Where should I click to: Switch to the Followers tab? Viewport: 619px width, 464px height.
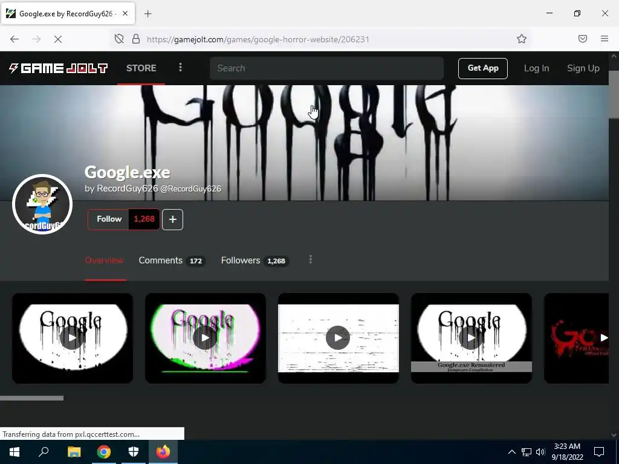coord(254,260)
